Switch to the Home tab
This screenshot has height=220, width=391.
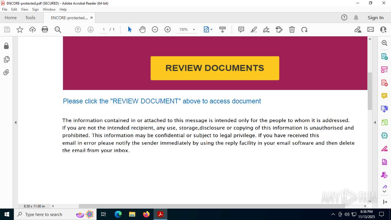point(11,17)
